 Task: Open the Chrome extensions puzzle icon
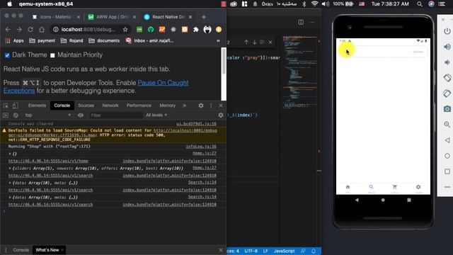(196, 30)
